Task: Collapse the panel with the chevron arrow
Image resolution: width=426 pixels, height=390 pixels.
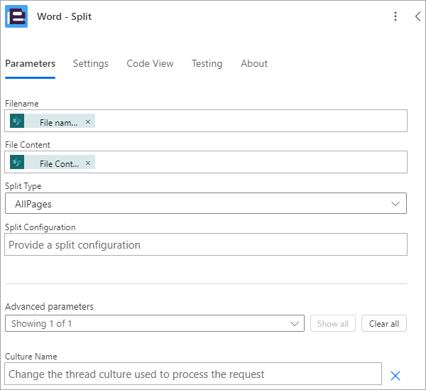Action: (x=418, y=16)
